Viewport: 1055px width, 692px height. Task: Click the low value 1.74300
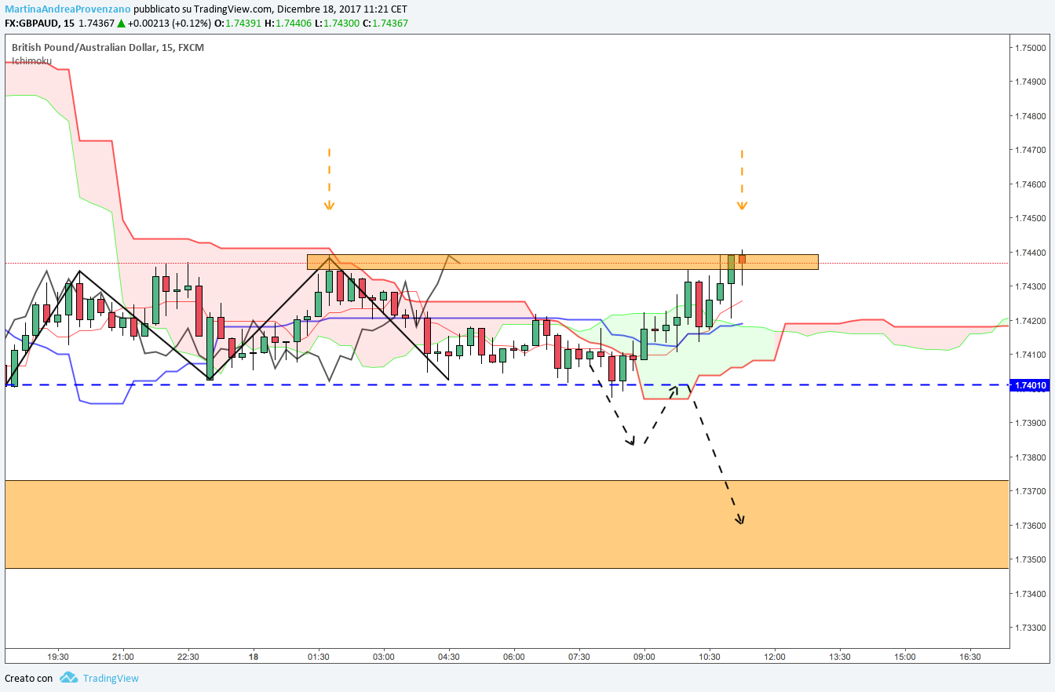(341, 24)
